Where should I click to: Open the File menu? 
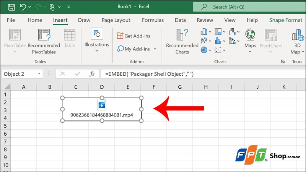[x=11, y=20]
